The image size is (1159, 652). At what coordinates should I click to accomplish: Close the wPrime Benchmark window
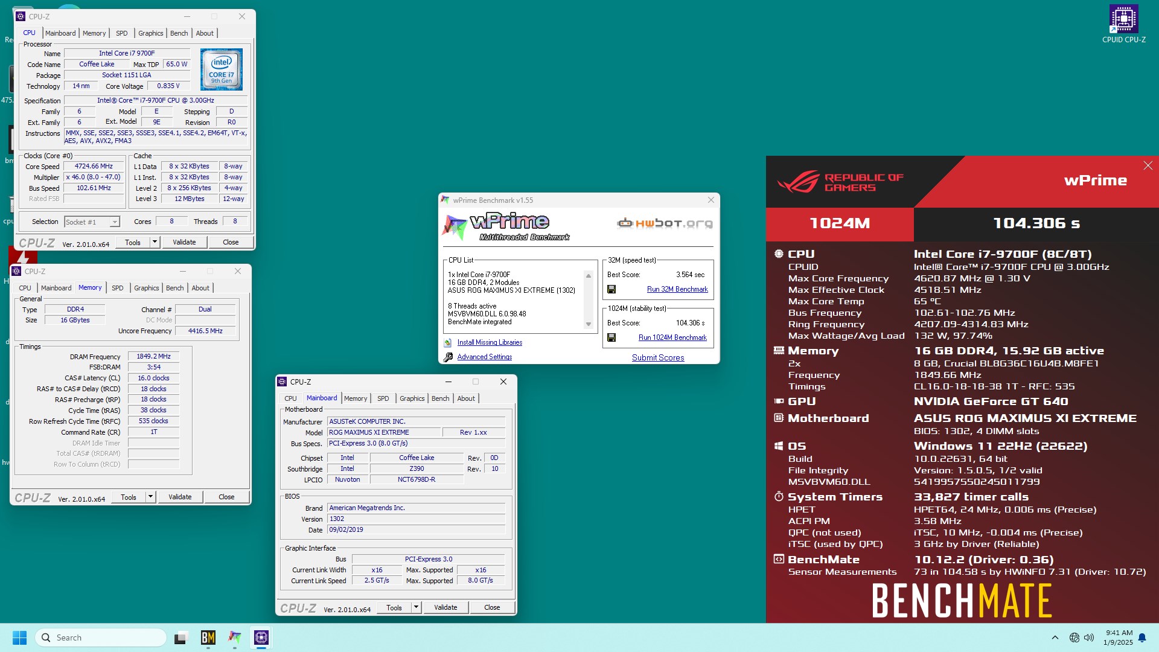point(710,200)
